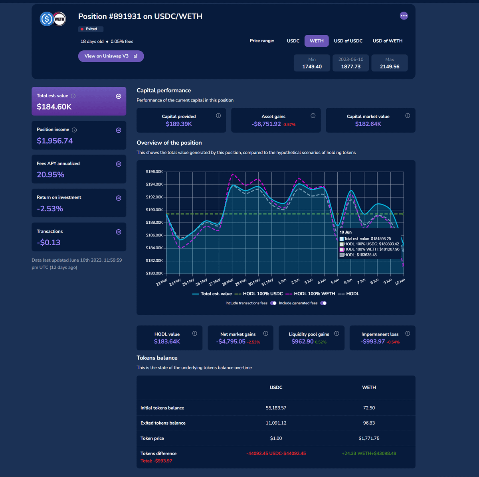Click the Position income arrow icon
This screenshot has height=477, width=479.
(119, 130)
